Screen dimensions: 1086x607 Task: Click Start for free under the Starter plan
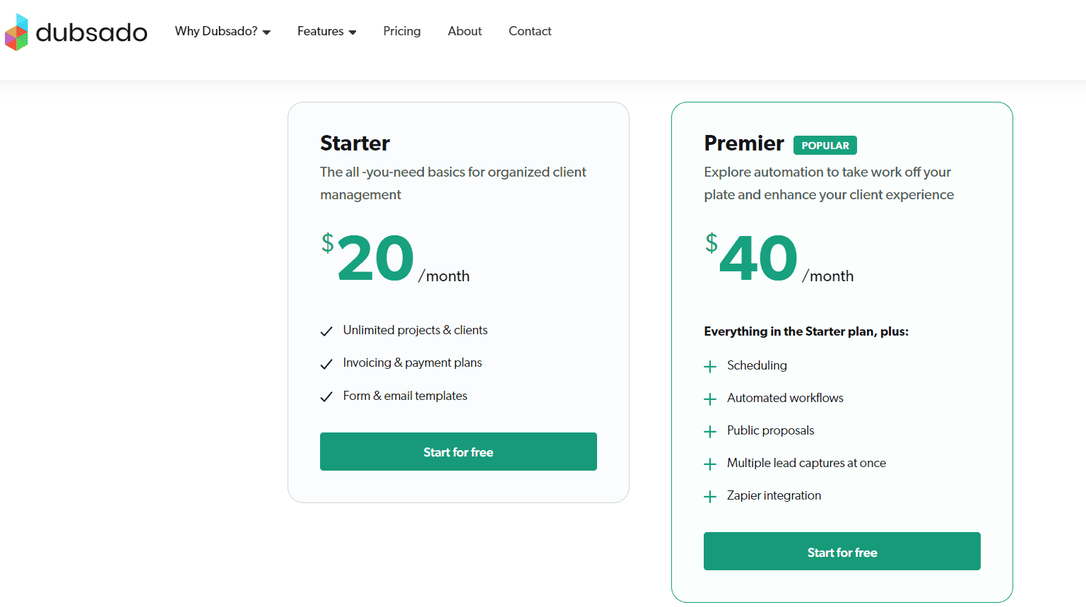(458, 451)
